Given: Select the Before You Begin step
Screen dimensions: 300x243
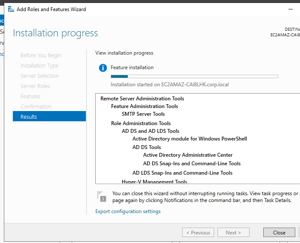Looking at the screenshot, I should click(x=41, y=55).
